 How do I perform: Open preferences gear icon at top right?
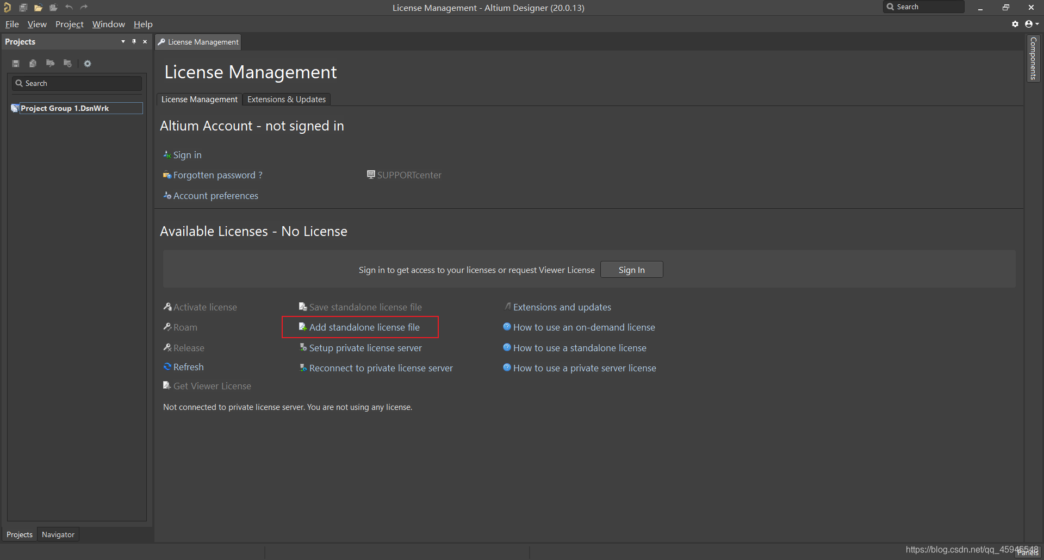(x=1015, y=24)
